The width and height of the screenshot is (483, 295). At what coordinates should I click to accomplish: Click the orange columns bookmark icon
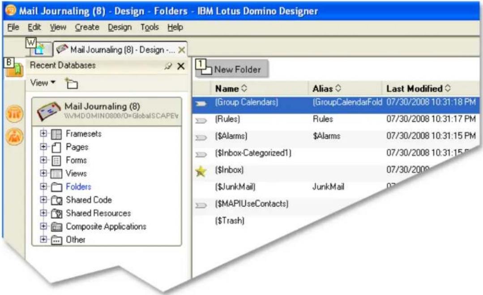coord(14,114)
